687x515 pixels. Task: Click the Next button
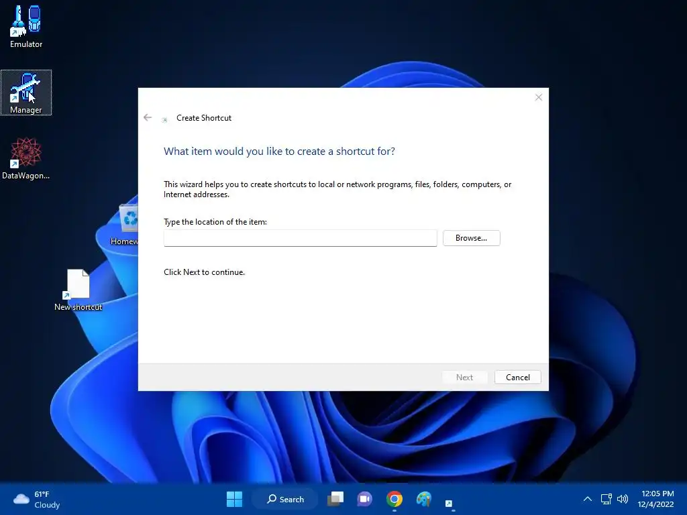point(464,377)
